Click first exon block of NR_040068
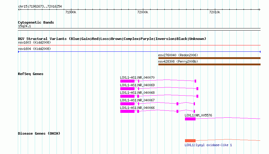 127,96
